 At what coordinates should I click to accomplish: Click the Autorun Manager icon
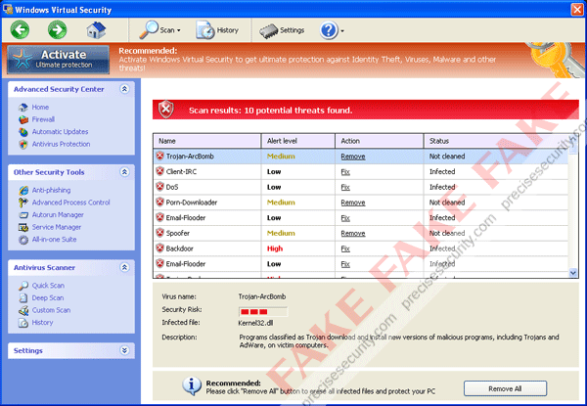23,215
